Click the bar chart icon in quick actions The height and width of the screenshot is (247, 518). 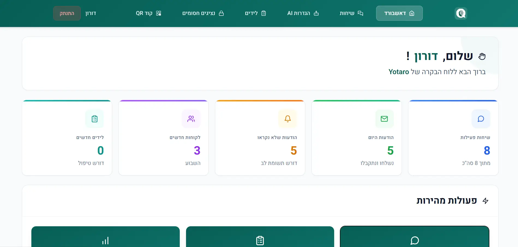(106, 240)
